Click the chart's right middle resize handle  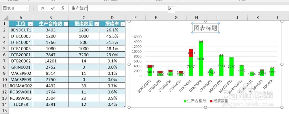pos(281,64)
